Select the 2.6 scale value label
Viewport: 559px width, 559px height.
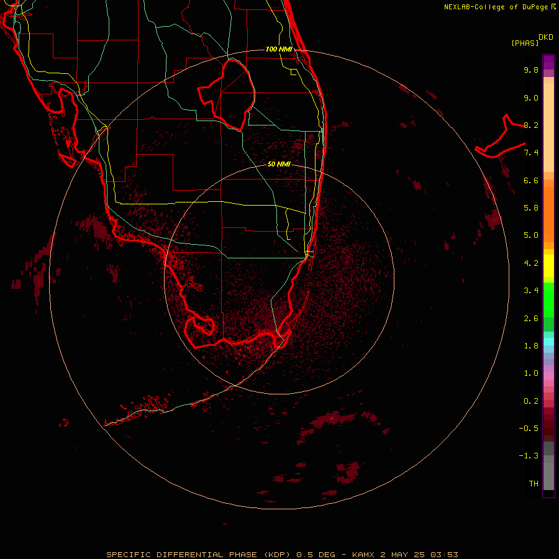click(x=531, y=319)
